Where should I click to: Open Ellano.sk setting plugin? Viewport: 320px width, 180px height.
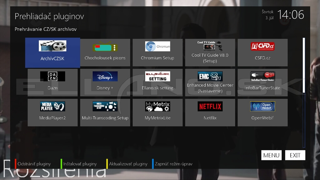coord(157,82)
